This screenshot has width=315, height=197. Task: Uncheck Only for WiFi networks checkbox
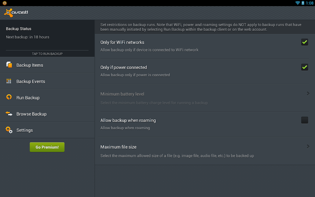coord(304,42)
